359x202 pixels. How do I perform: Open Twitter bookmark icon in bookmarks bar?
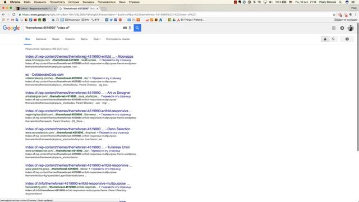click(111, 20)
